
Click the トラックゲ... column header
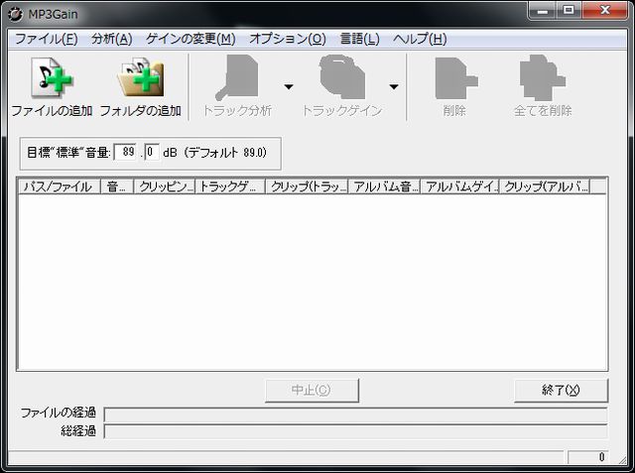[230, 187]
